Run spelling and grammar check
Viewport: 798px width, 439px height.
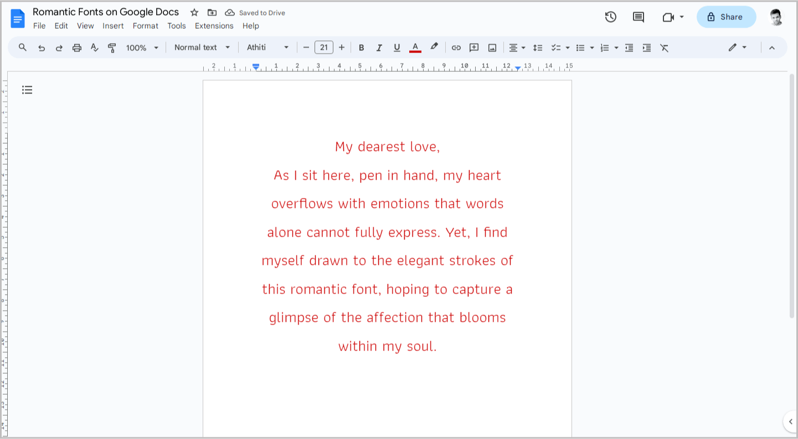(x=94, y=48)
